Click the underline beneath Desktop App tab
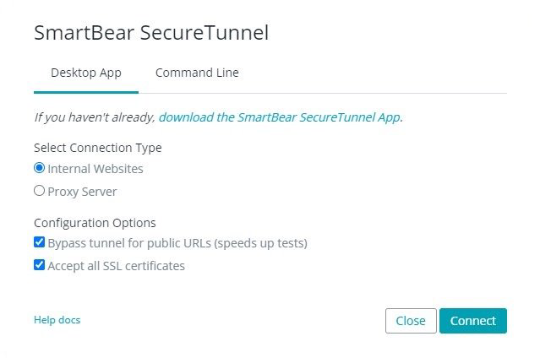 coord(86,91)
